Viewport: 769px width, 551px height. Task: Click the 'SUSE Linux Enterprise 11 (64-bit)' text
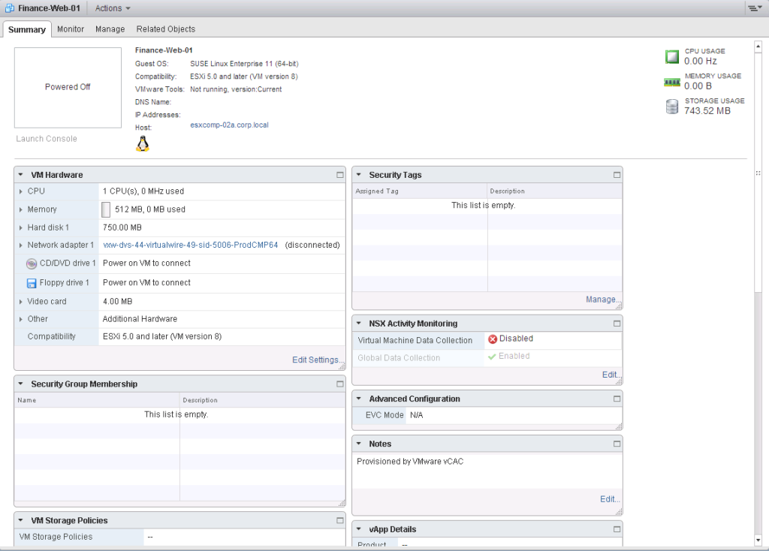coord(244,64)
